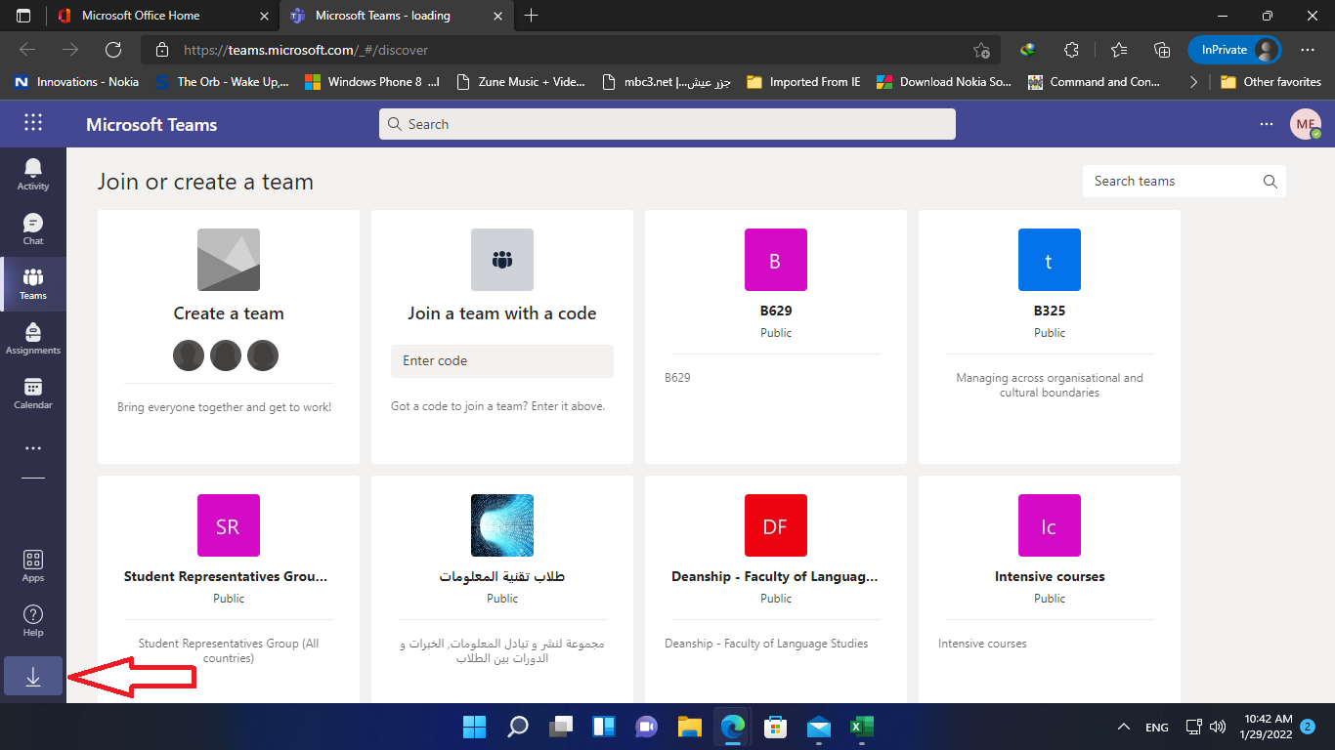1335x750 pixels.
Task: Open the B325 team card
Action: pos(1050,336)
